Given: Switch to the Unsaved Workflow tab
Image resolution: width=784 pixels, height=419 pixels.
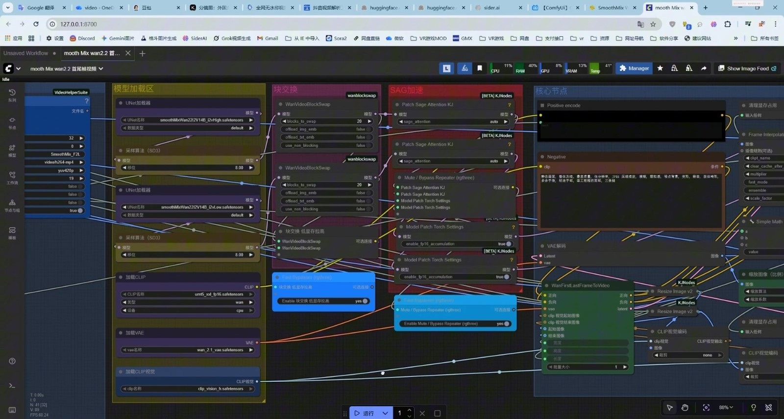Looking at the screenshot, I should pyautogui.click(x=26, y=53).
